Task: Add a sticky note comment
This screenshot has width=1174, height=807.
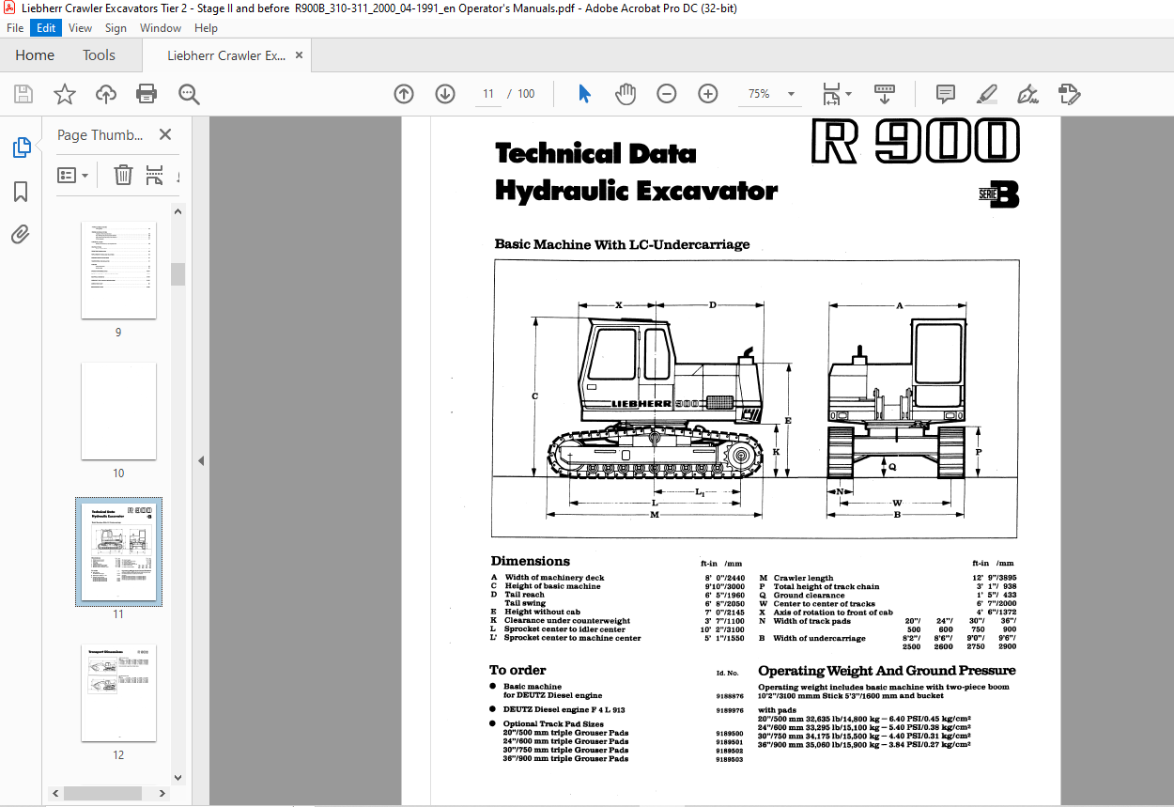Action: pyautogui.click(x=946, y=94)
